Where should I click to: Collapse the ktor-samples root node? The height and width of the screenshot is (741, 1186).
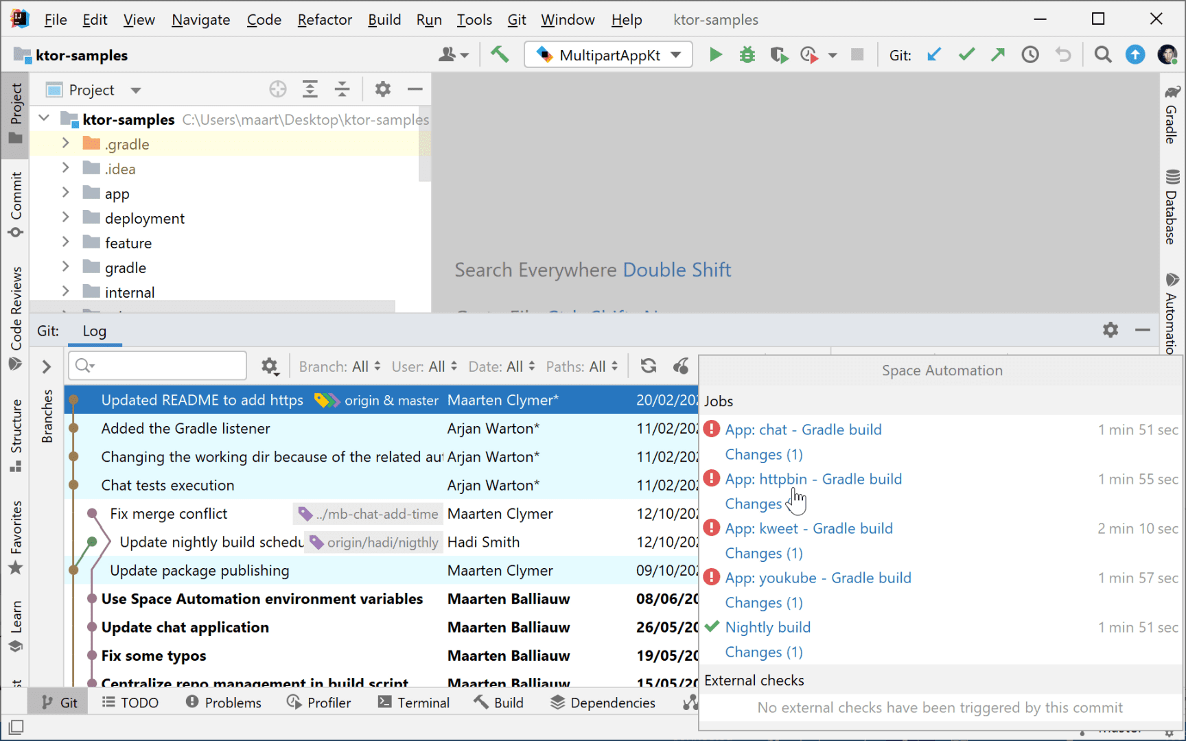pos(44,119)
